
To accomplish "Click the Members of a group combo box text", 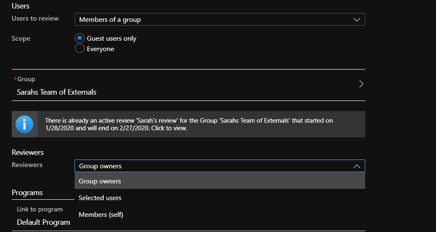I will point(110,20).
